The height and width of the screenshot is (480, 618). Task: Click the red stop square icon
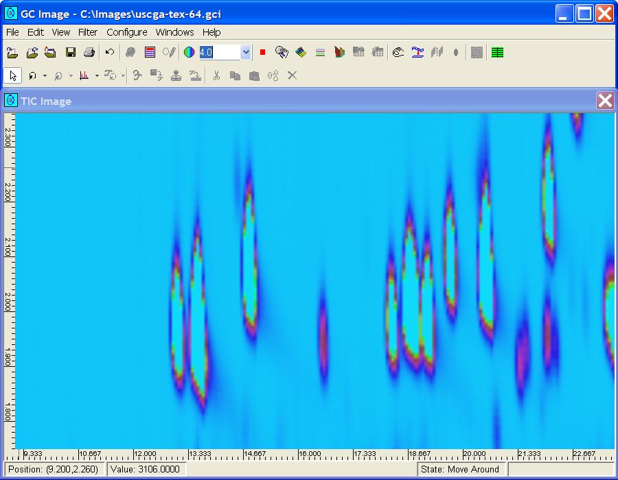262,52
